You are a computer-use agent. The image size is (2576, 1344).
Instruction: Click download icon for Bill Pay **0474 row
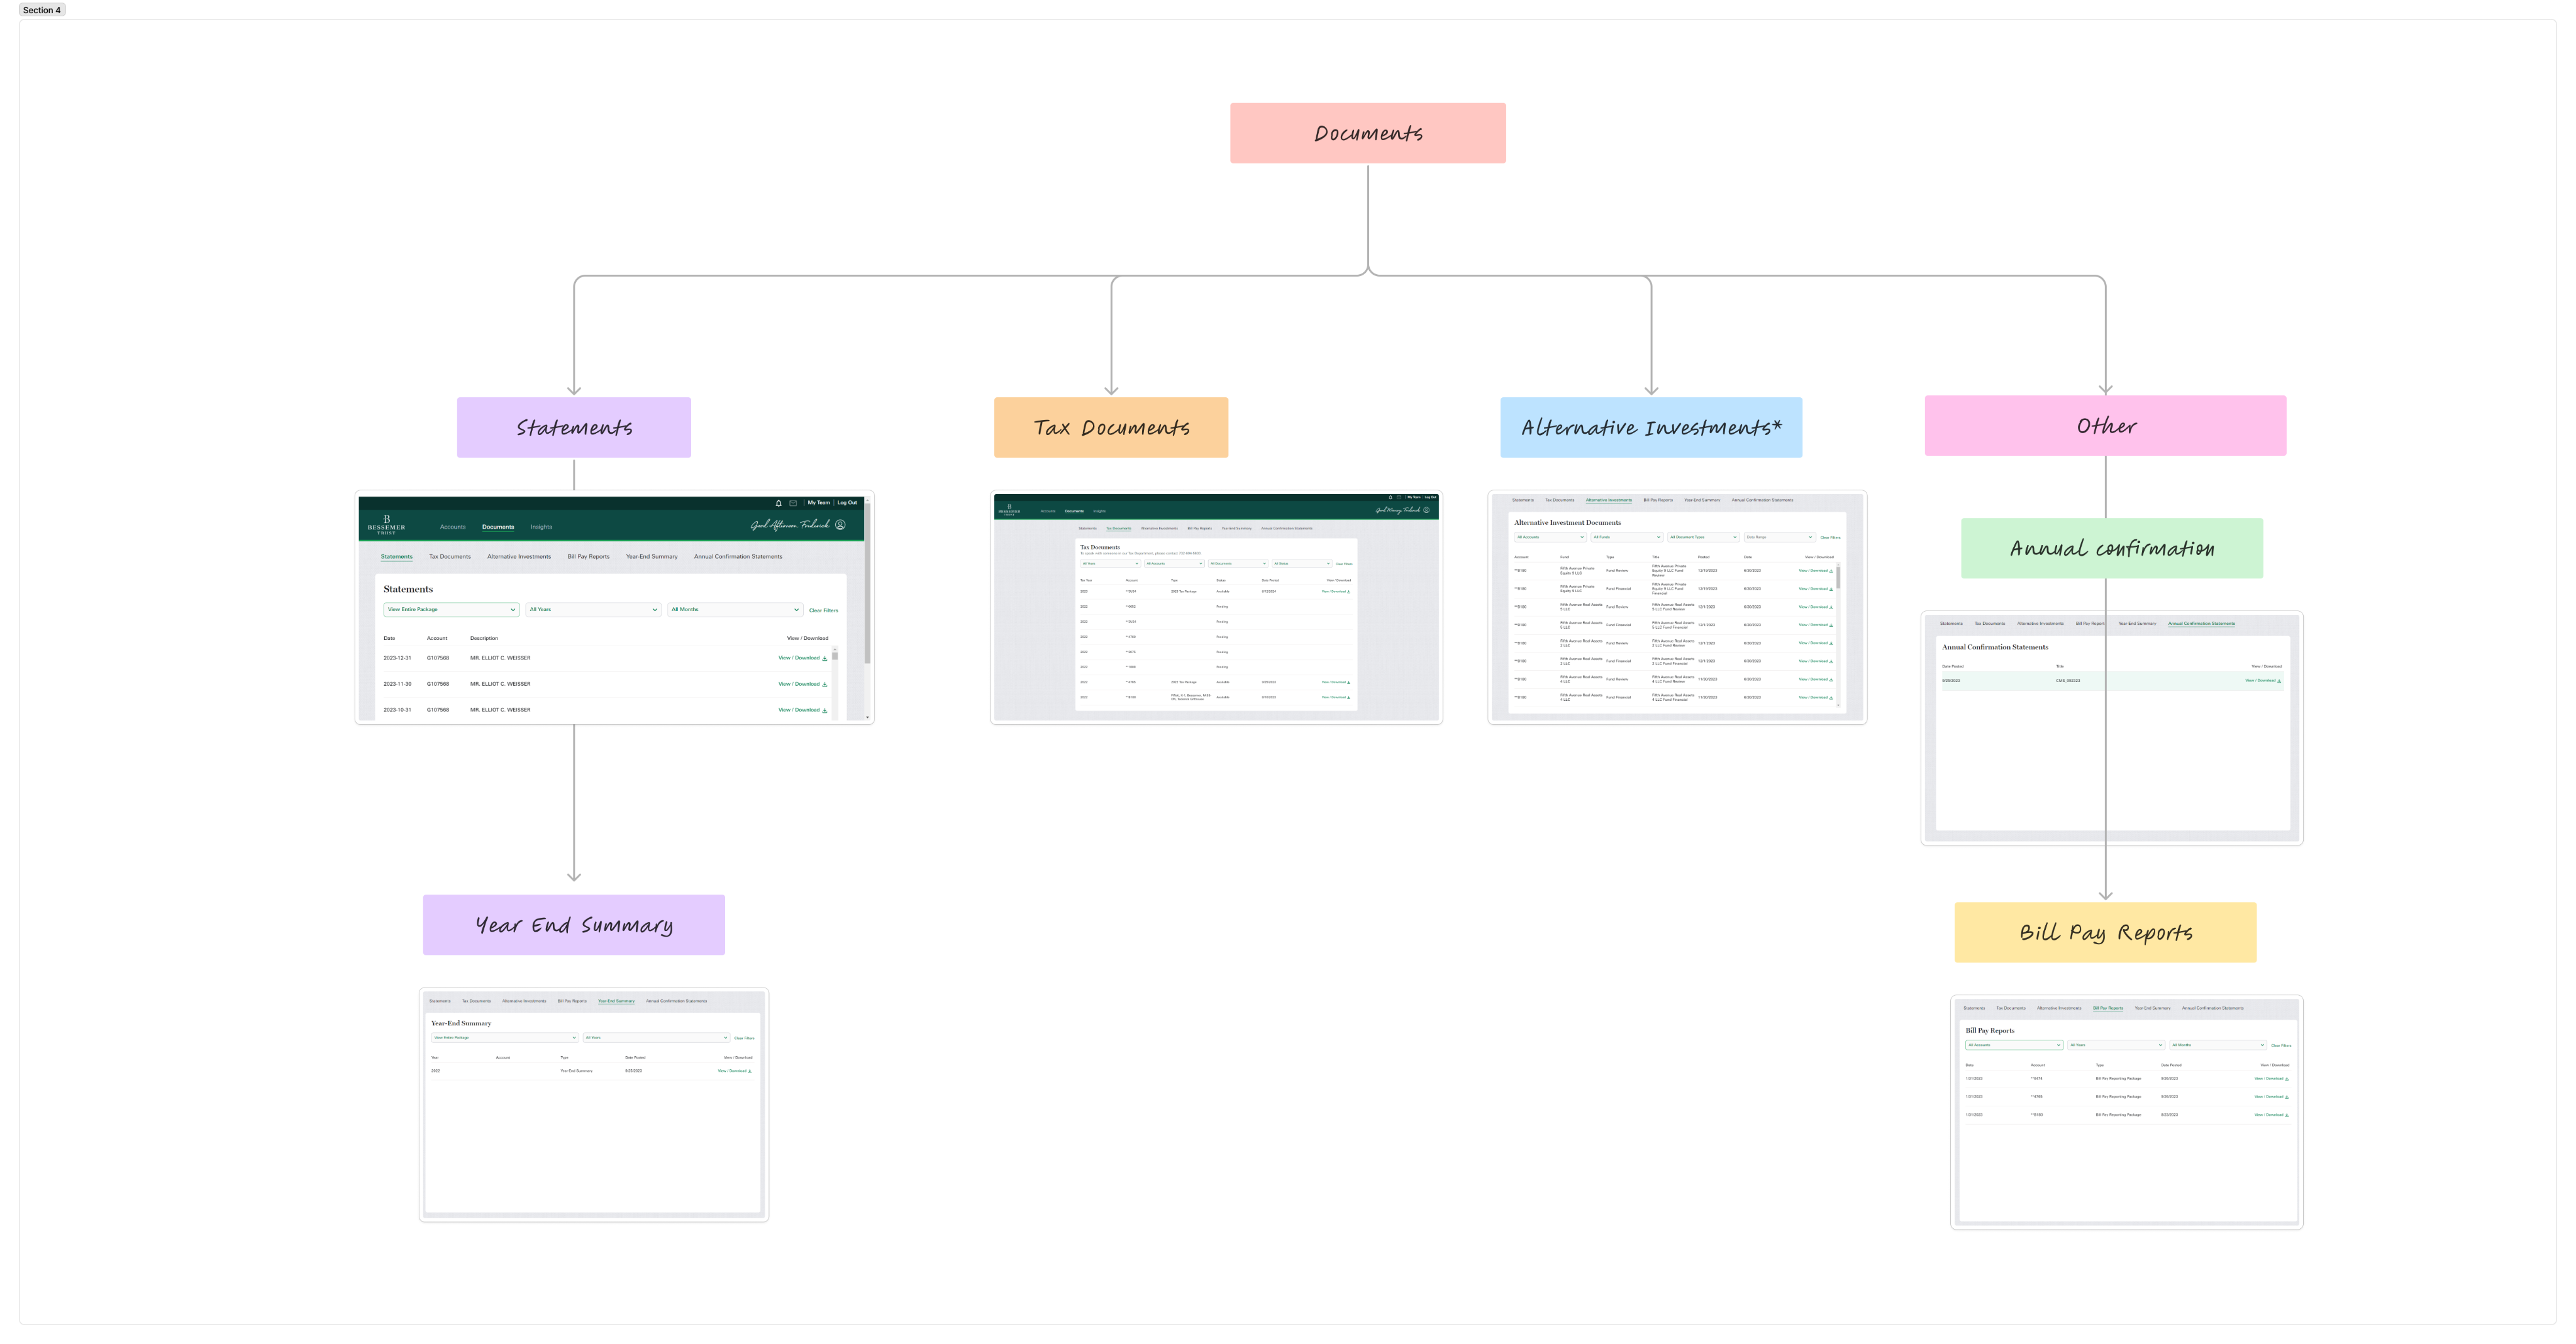[x=2287, y=1079]
